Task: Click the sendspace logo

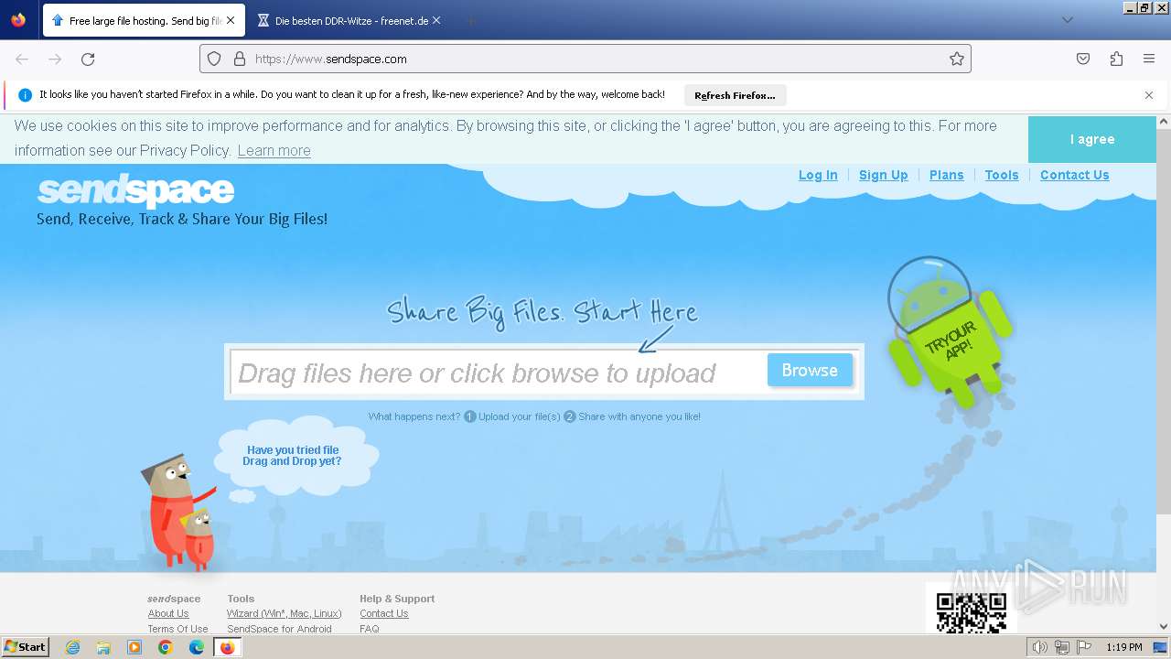Action: click(135, 190)
